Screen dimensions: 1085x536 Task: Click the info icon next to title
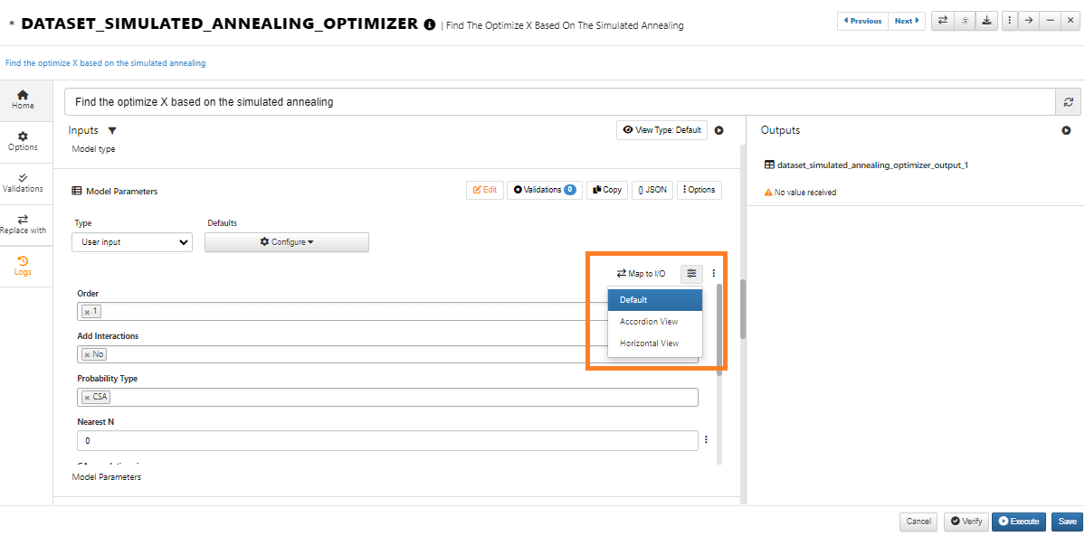pos(430,24)
